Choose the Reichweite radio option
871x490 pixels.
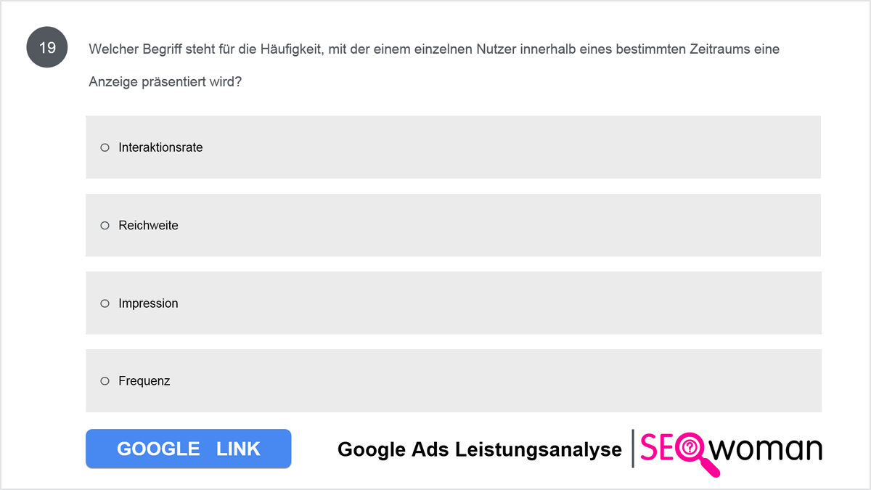tap(105, 226)
